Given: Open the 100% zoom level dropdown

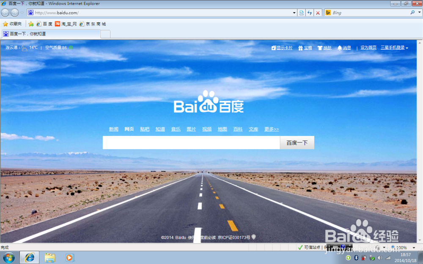Looking at the screenshot, I should coord(414,248).
